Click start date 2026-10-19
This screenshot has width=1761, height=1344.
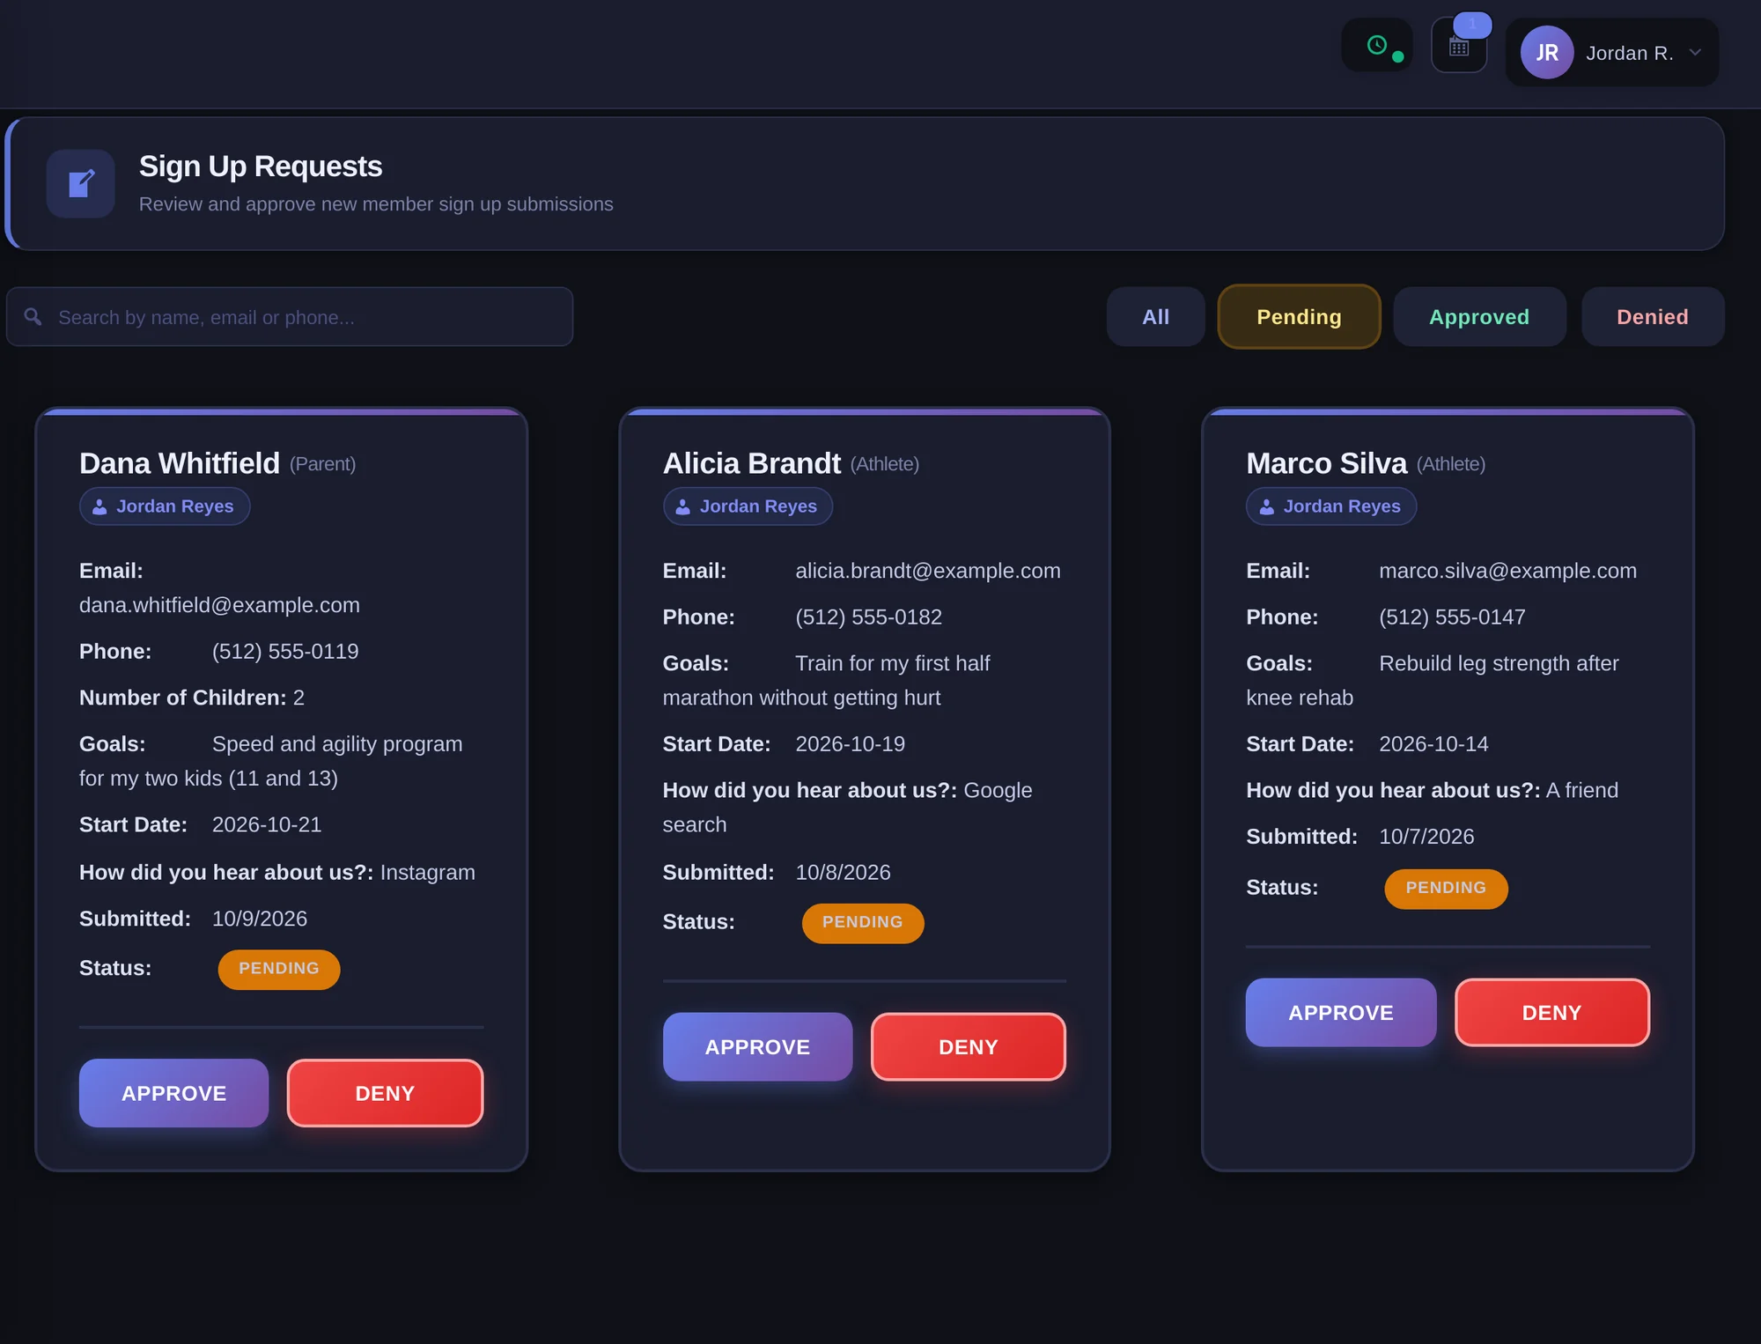point(850,744)
